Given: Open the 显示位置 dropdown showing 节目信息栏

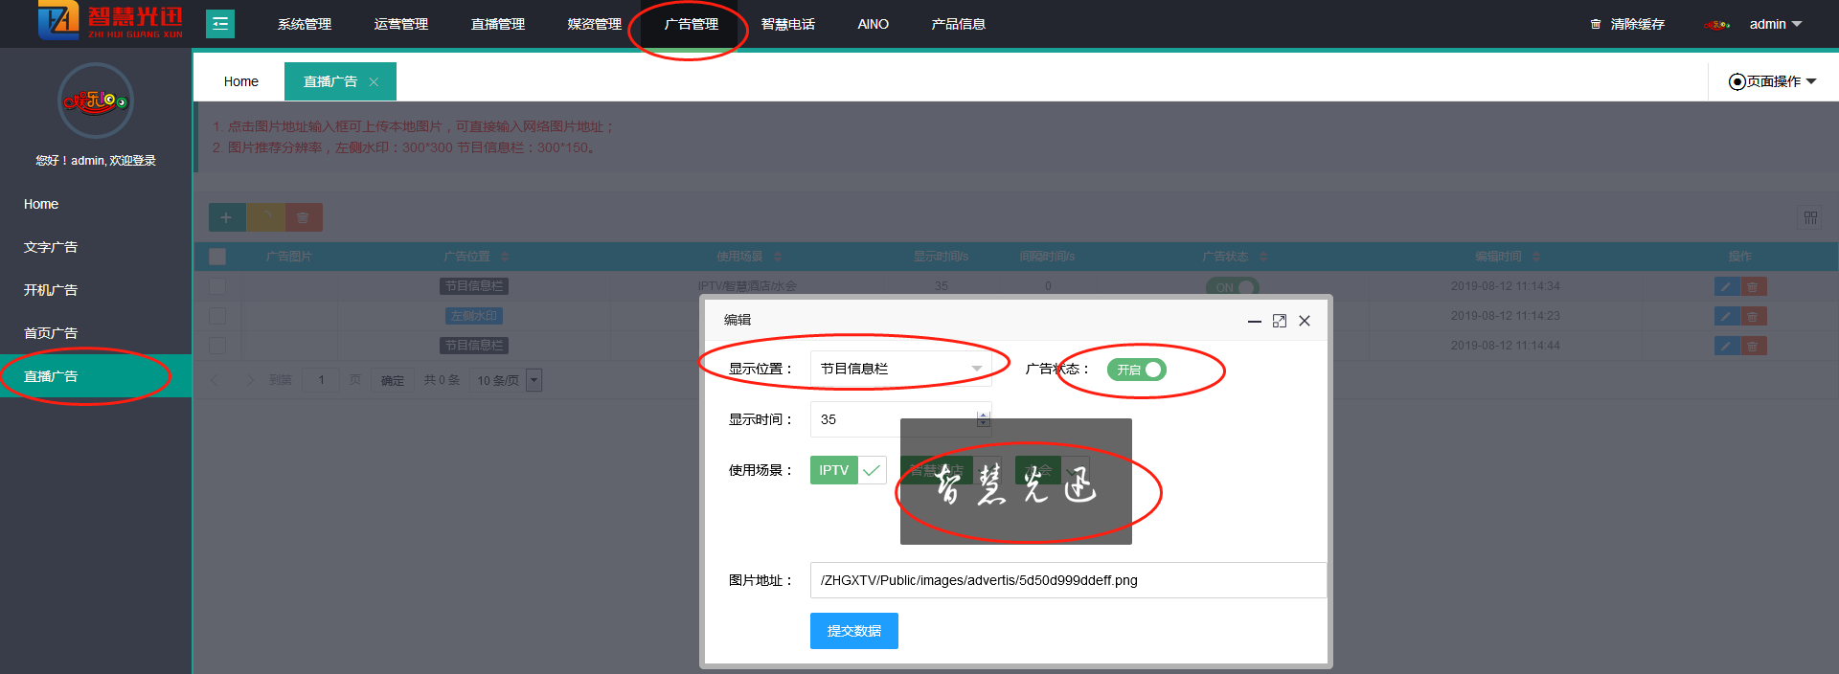Looking at the screenshot, I should 900,369.
